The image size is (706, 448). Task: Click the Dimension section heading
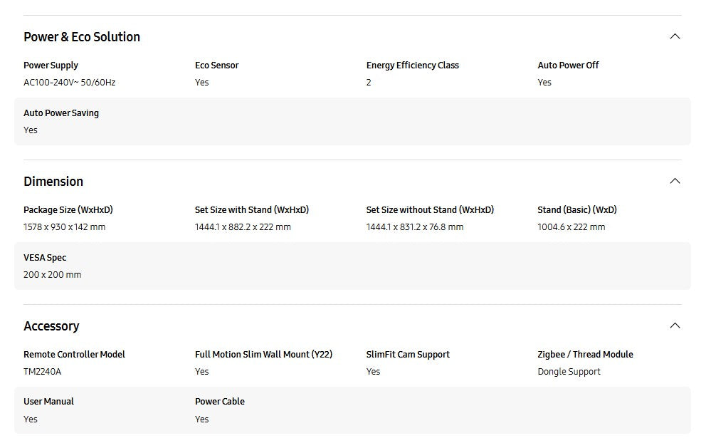pyautogui.click(x=53, y=182)
